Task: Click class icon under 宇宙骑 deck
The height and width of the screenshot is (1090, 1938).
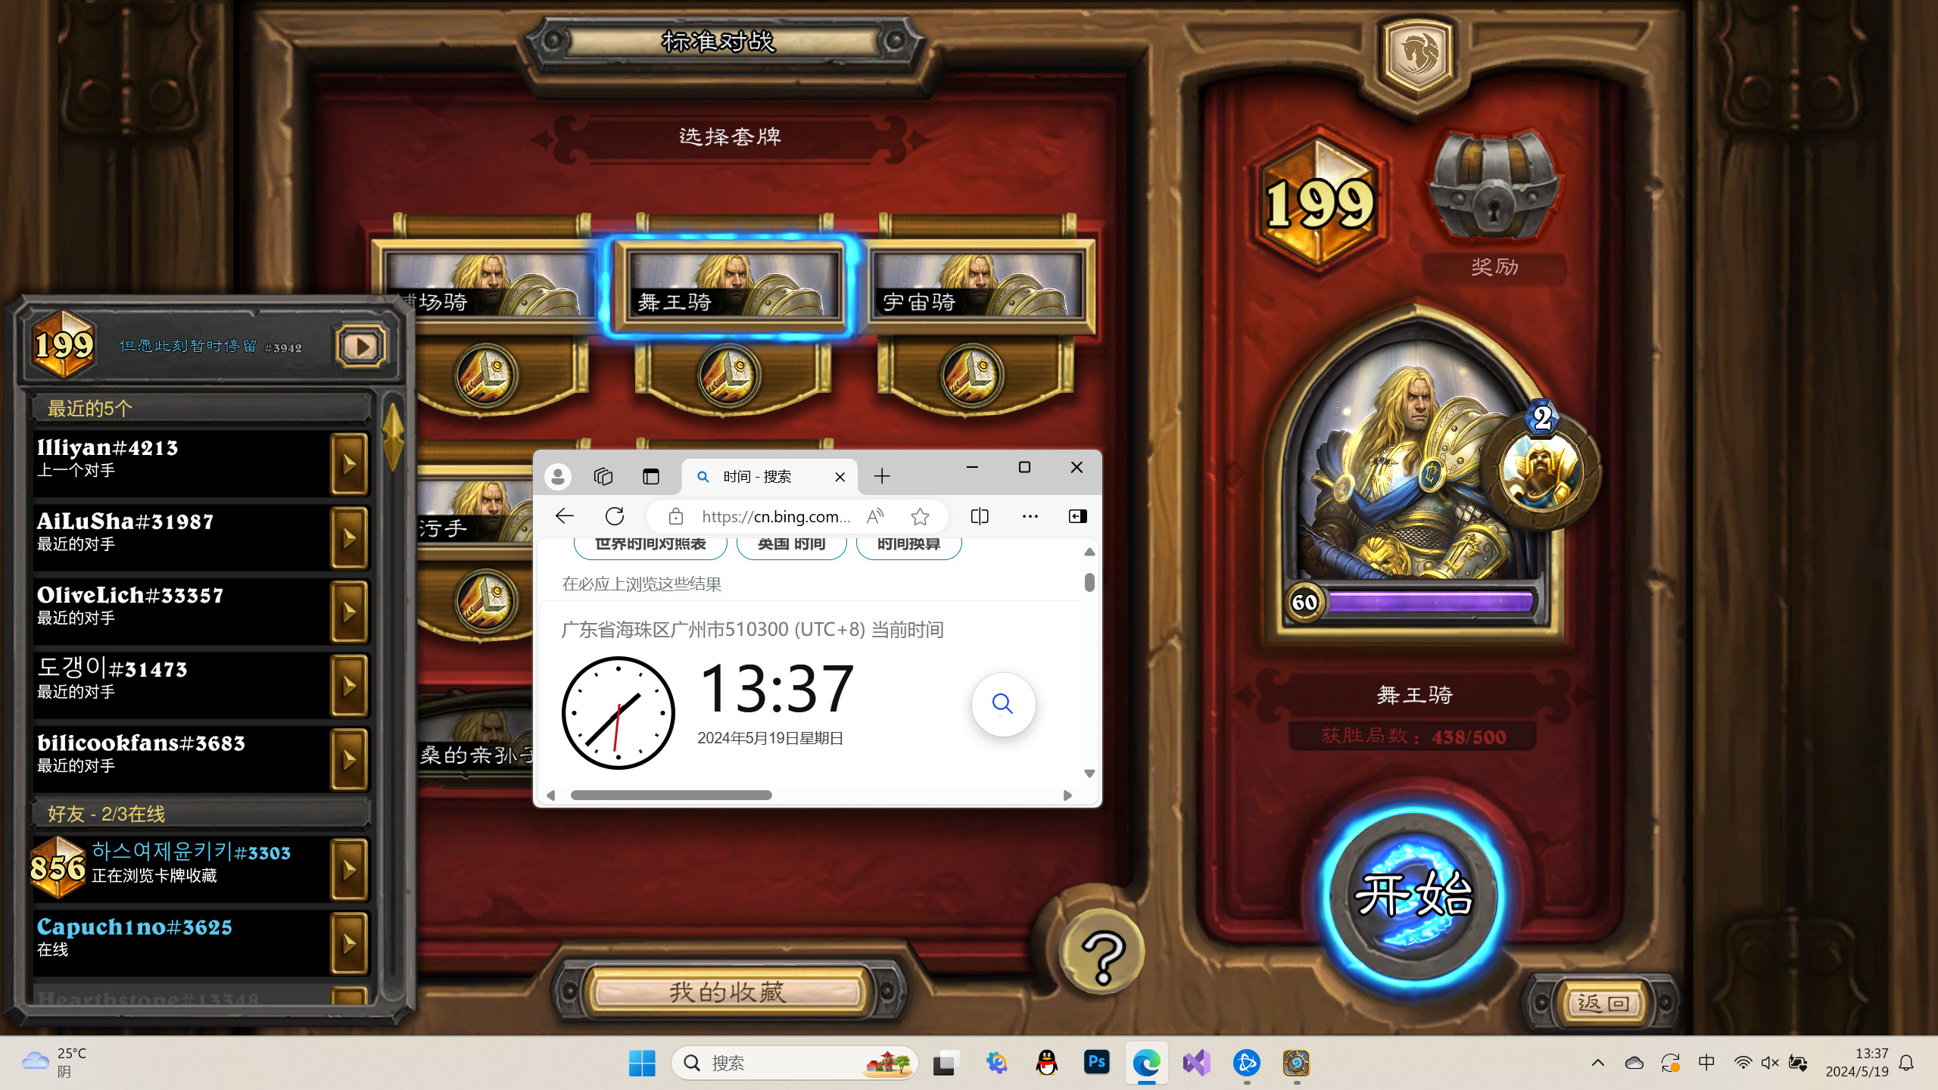Action: click(972, 375)
